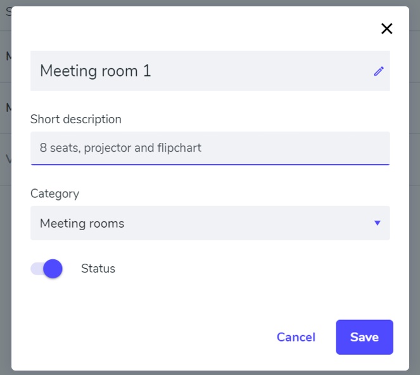This screenshot has width=420, height=375.
Task: Close the dialog with the X icon
Action: [386, 28]
